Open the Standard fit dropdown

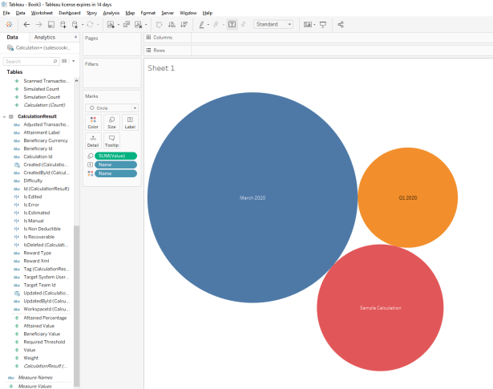click(273, 25)
